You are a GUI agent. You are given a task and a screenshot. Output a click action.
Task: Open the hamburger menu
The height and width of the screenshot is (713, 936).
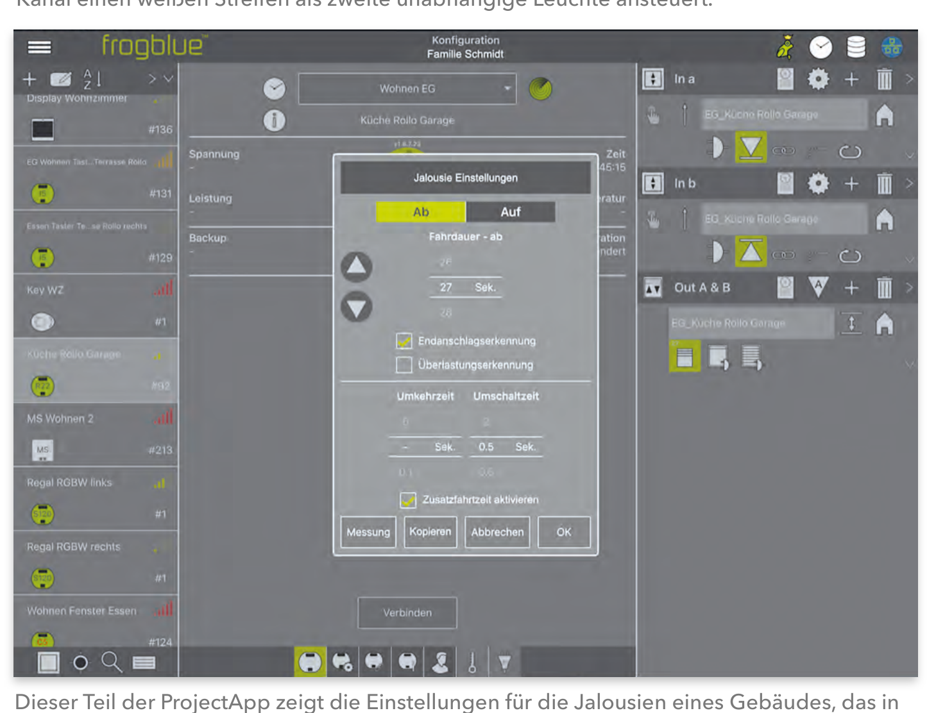coord(39,47)
